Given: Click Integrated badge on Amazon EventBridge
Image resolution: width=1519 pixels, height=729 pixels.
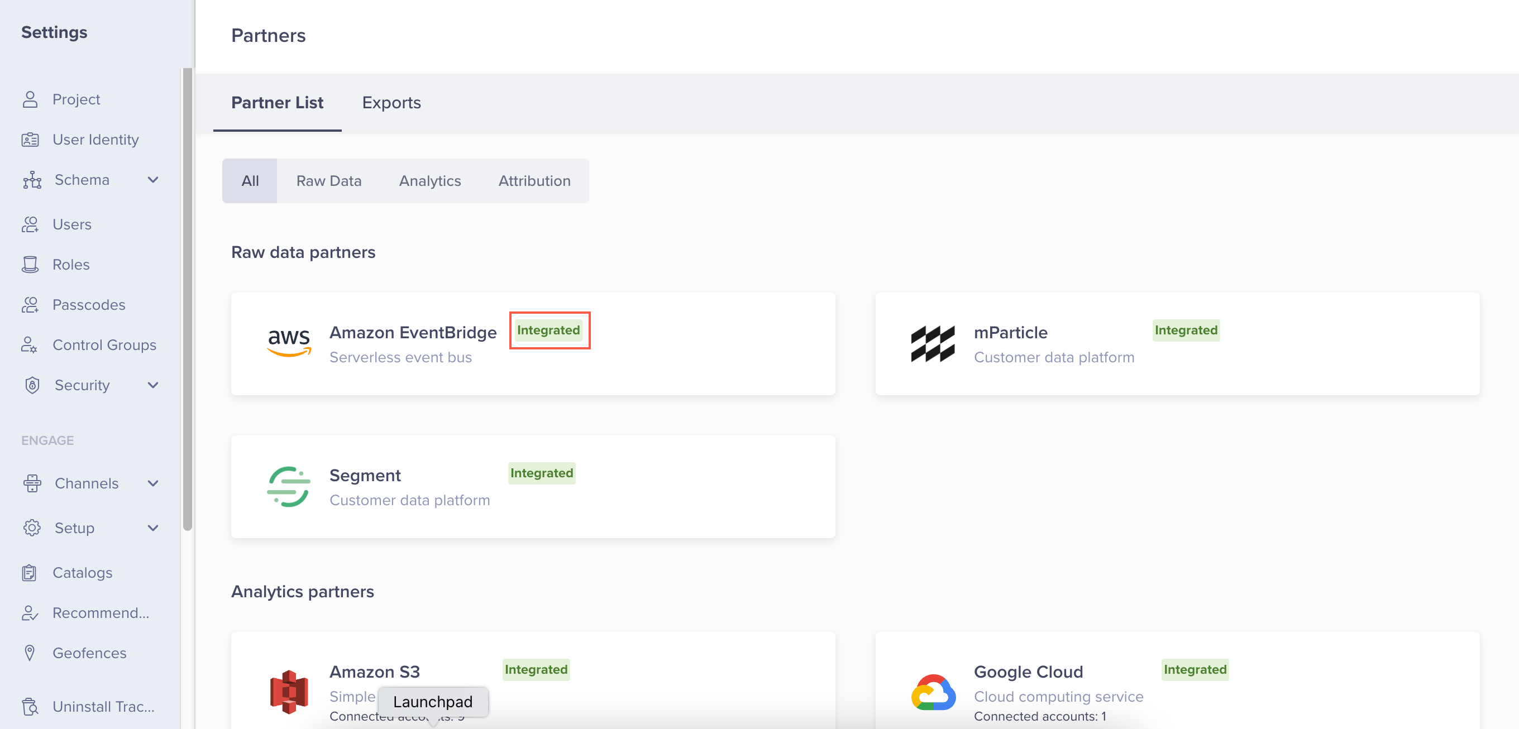Looking at the screenshot, I should [x=548, y=330].
